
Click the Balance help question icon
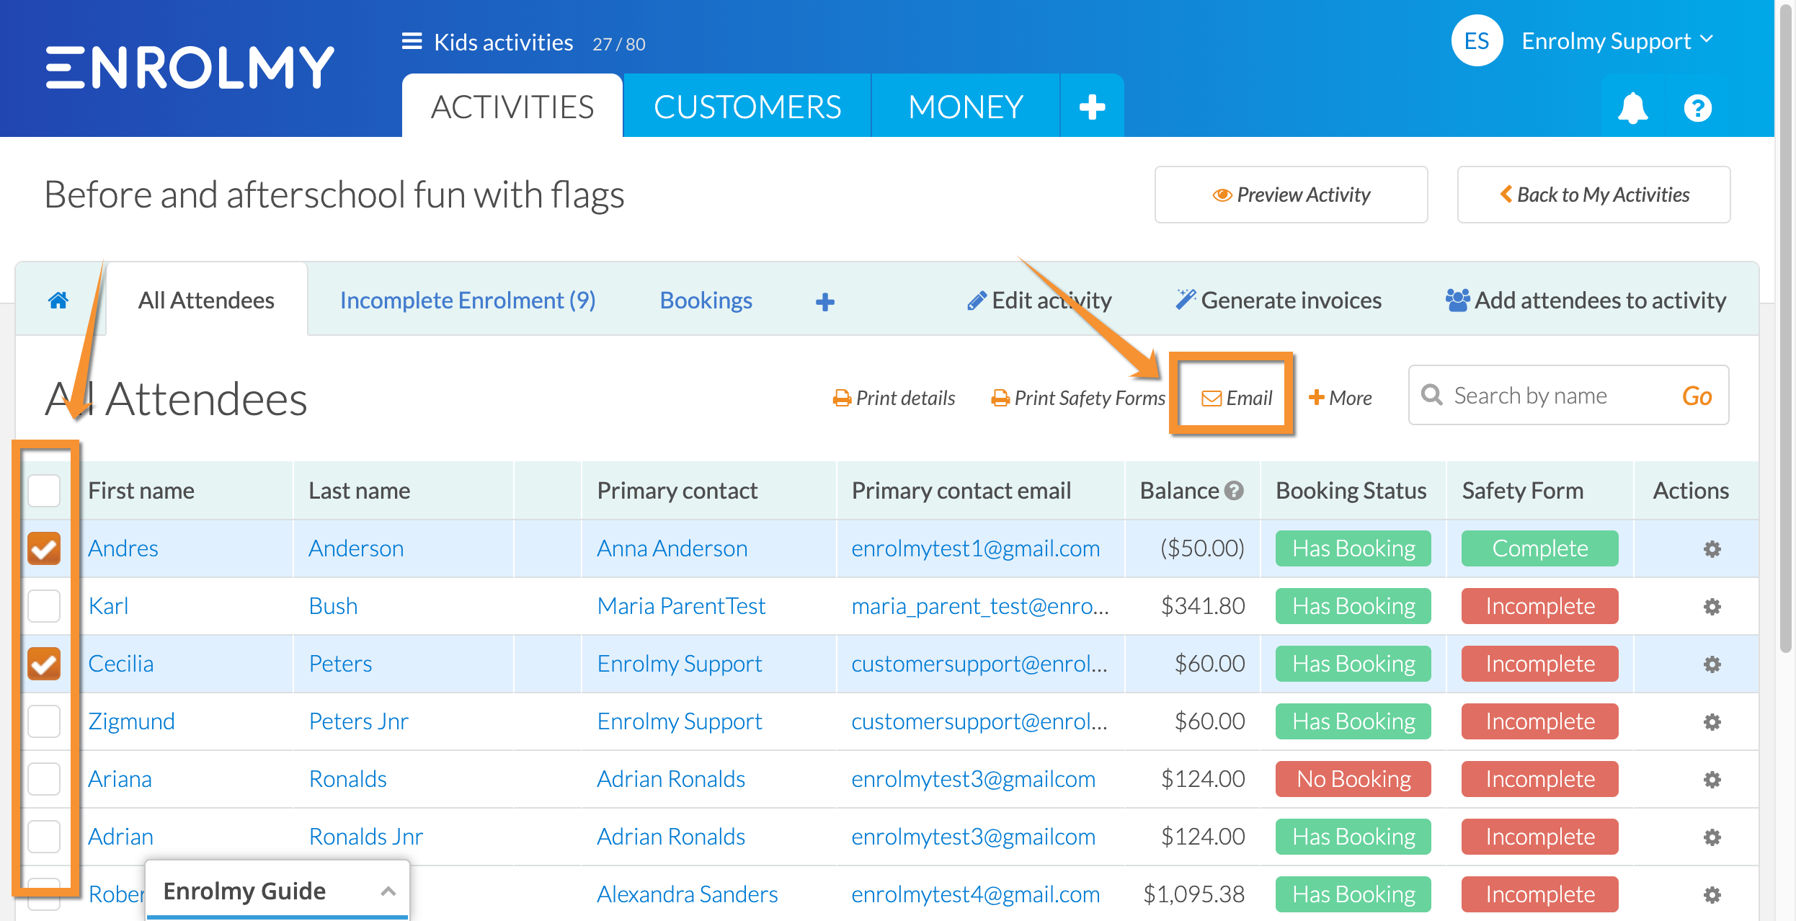[x=1234, y=491]
